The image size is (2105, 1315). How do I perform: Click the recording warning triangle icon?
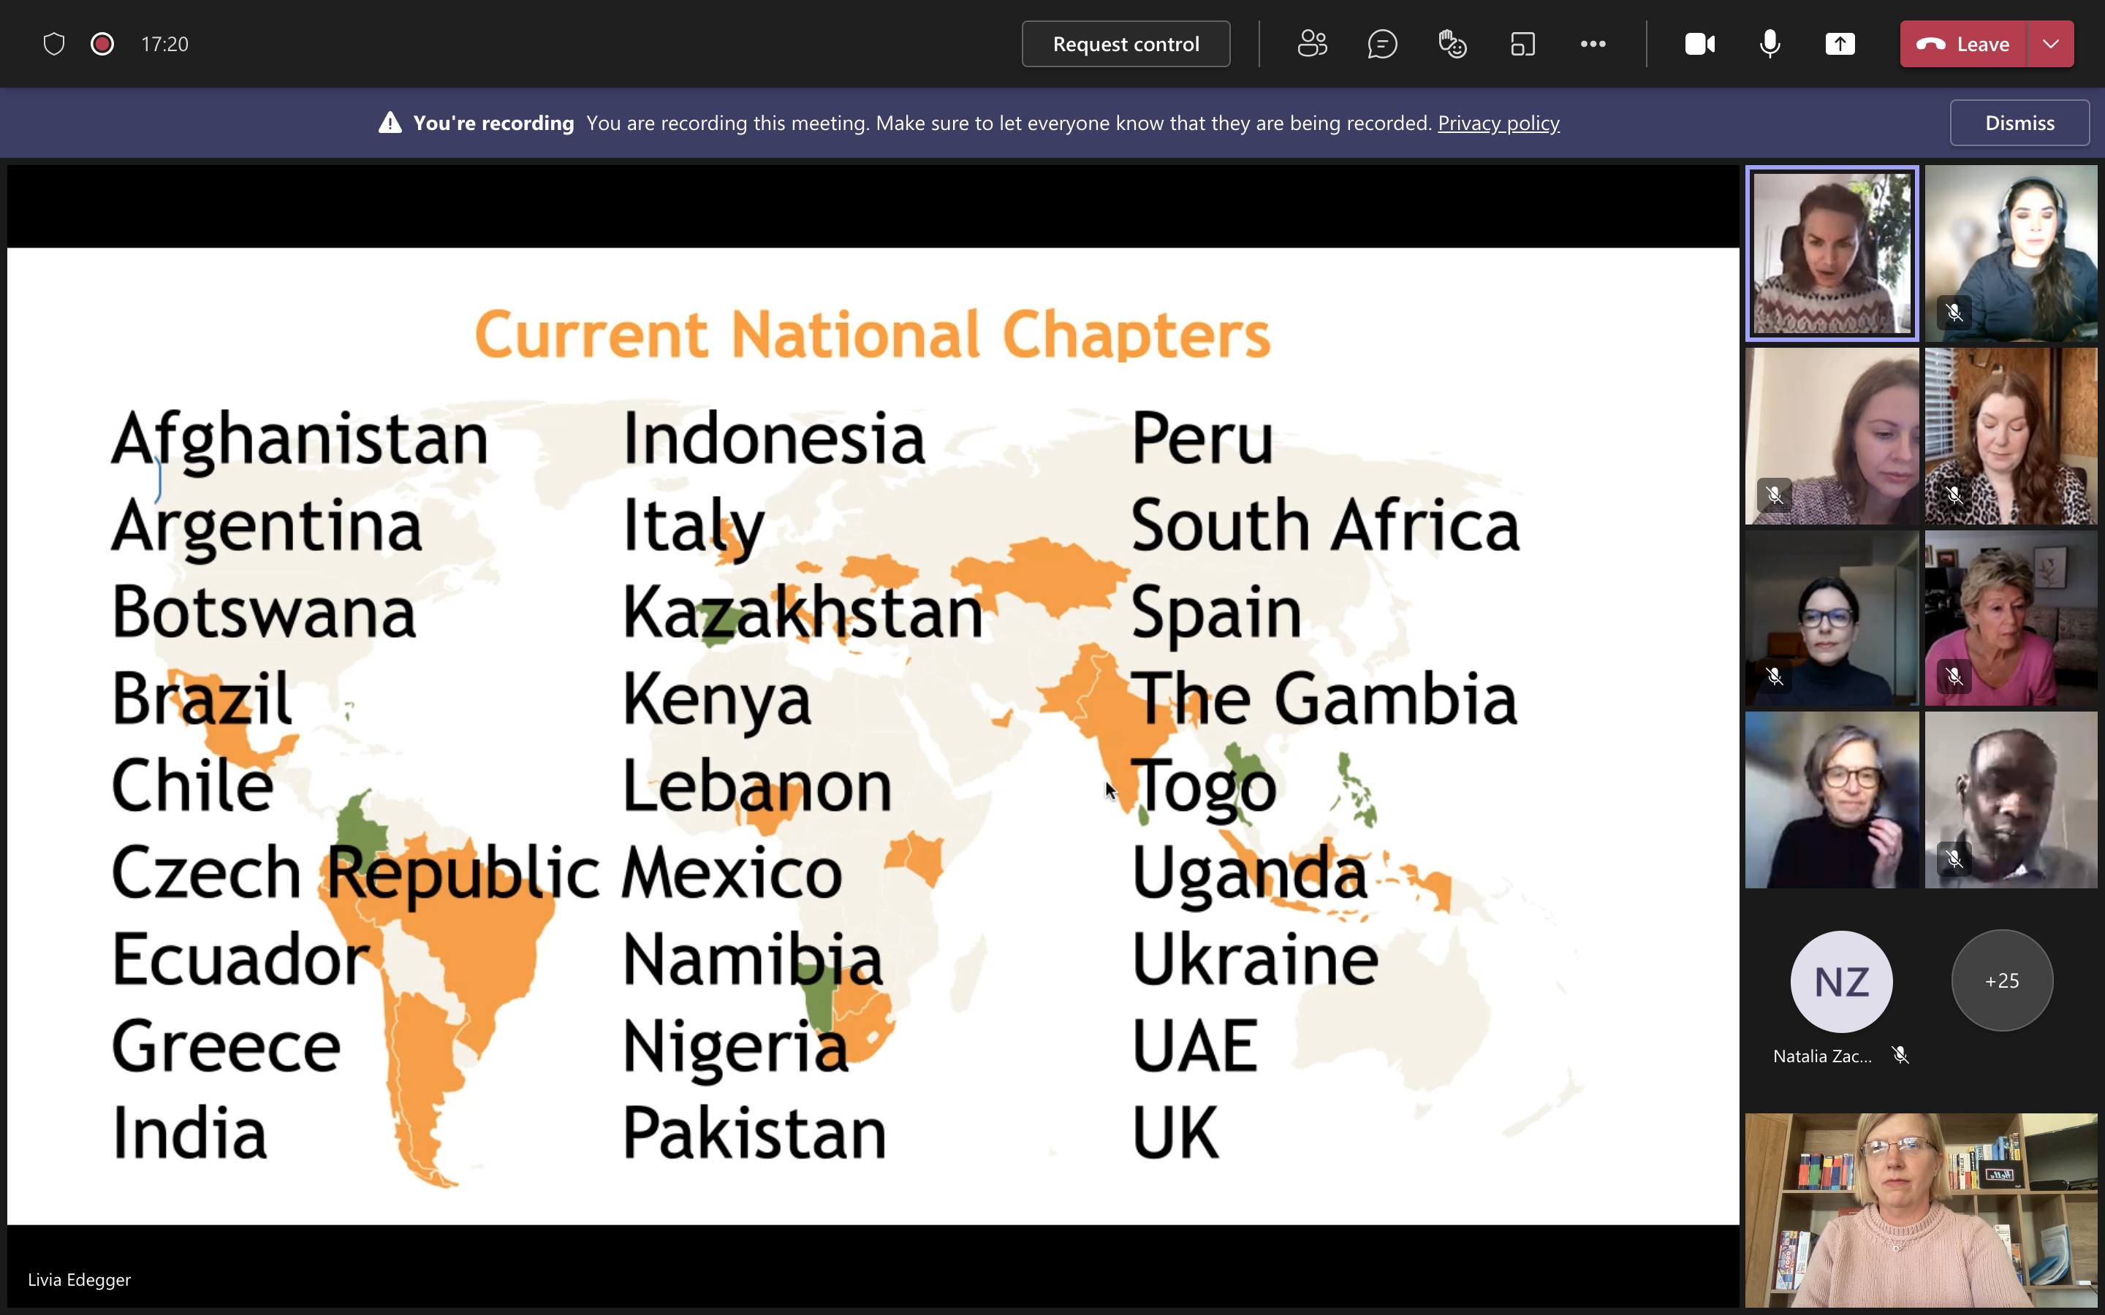pyautogui.click(x=390, y=123)
